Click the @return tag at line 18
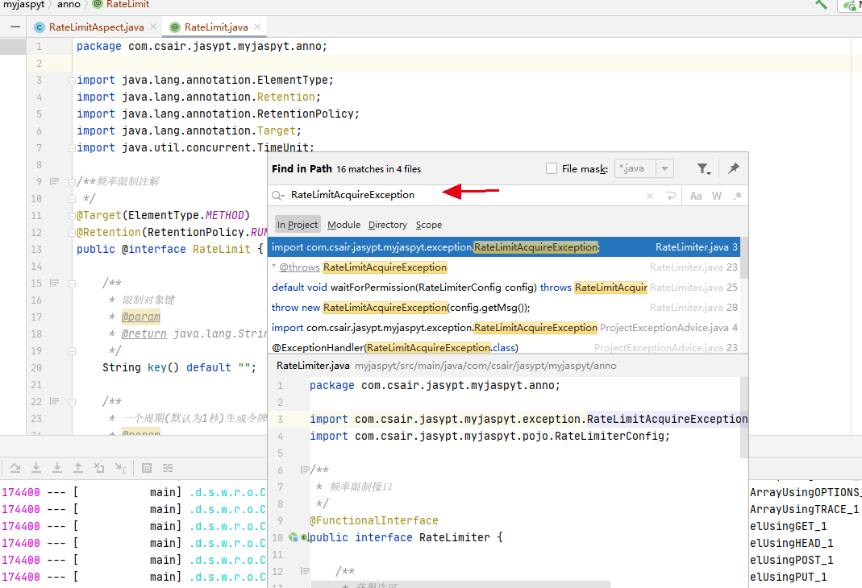862x588 pixels. click(144, 333)
